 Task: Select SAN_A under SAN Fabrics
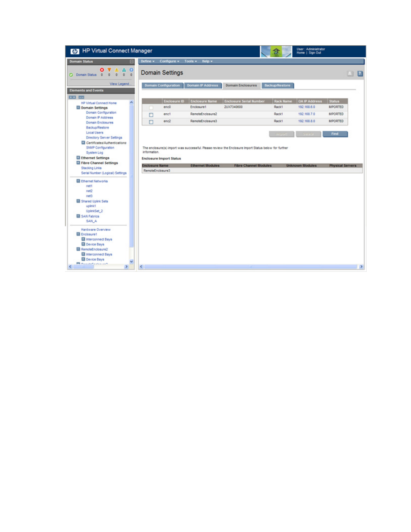tap(91, 221)
